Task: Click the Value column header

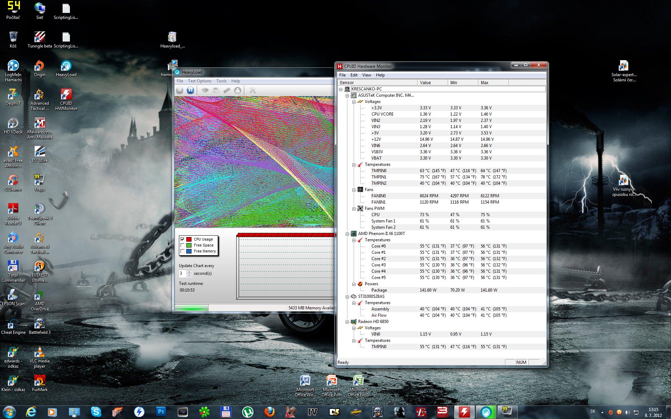Action: tap(432, 82)
